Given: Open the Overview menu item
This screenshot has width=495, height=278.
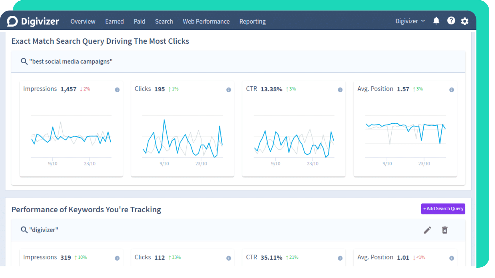Looking at the screenshot, I should (83, 21).
